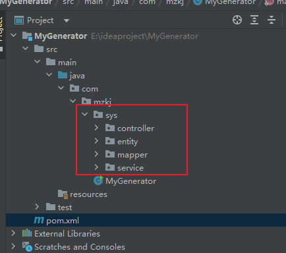The height and width of the screenshot is (253, 286).
Task: Click the resources folder icon
Action: pos(63,194)
